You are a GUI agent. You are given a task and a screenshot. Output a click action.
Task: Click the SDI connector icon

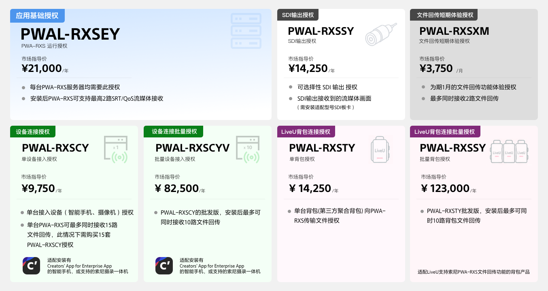click(381, 34)
